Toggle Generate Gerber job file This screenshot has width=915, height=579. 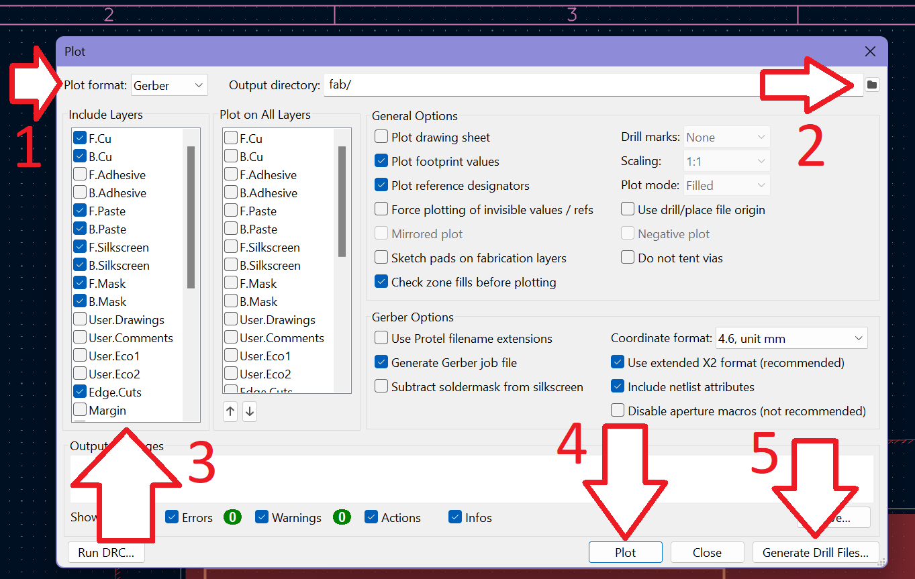tap(381, 362)
